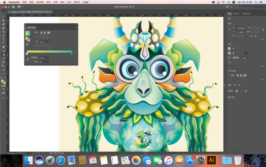266x167 pixels.
Task: Choose Radial gradient type in Gradient panel
Action: pyautogui.click(x=45, y=33)
